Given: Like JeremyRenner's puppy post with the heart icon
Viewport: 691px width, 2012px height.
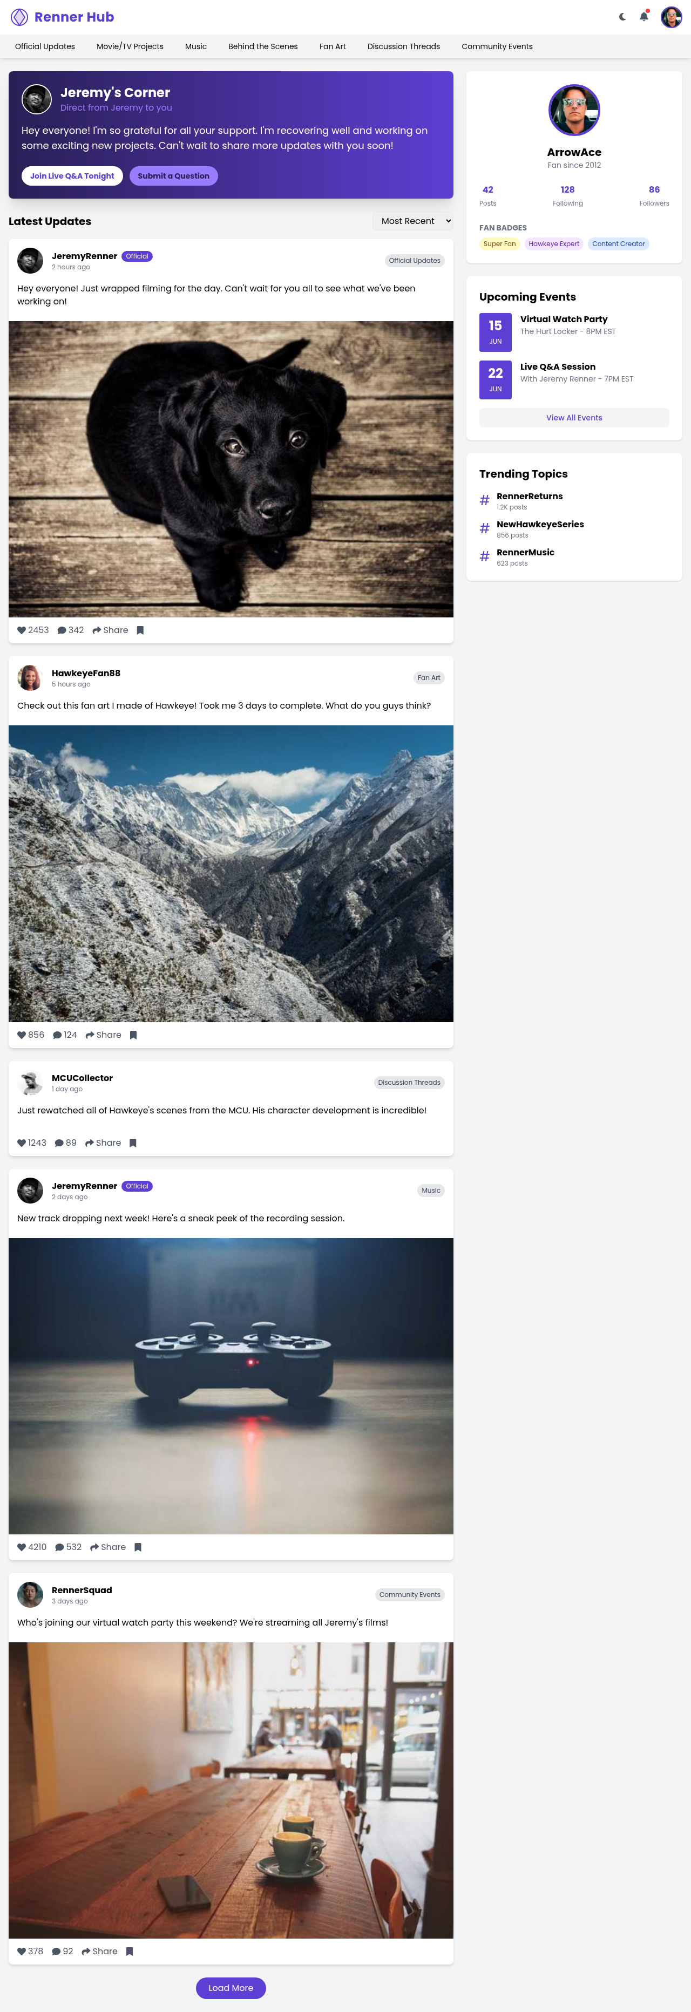Looking at the screenshot, I should click(21, 629).
